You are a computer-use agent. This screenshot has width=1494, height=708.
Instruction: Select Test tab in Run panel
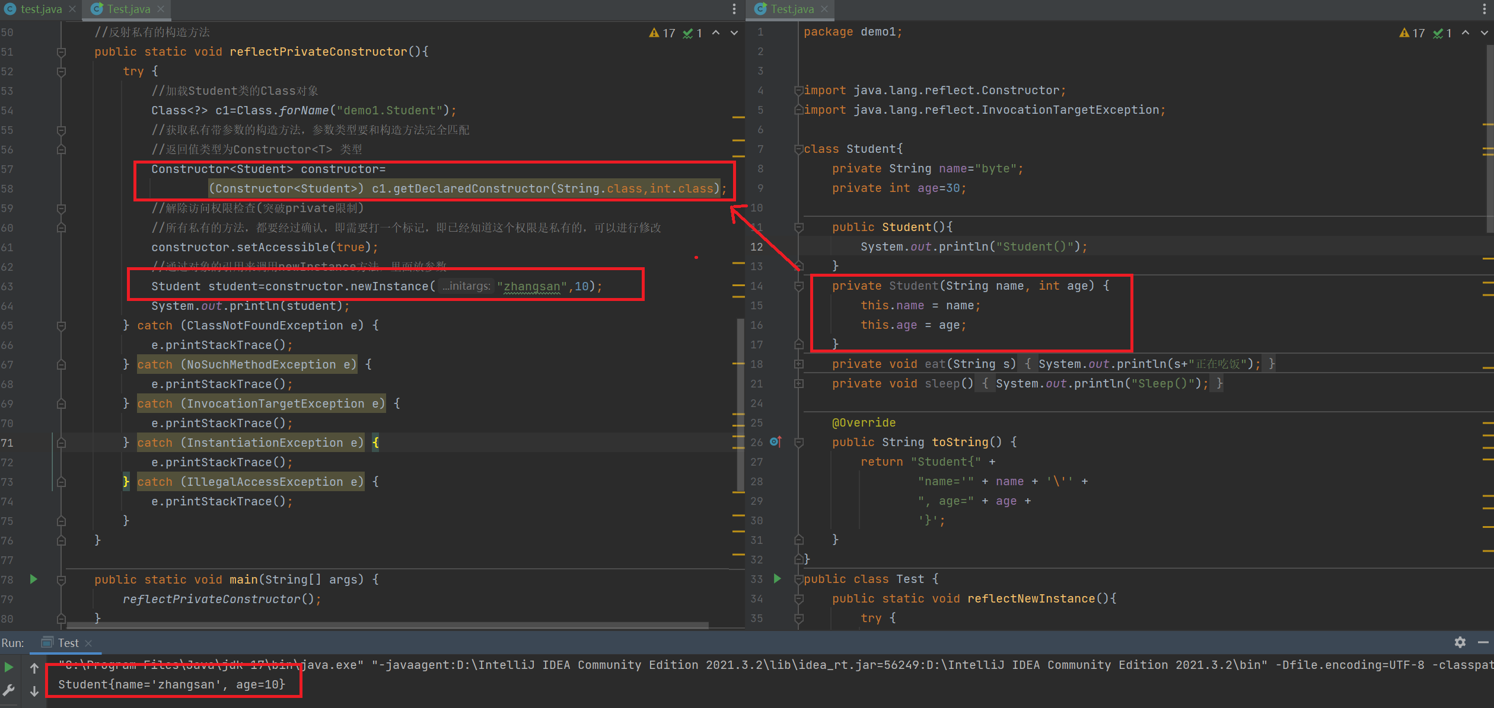point(68,642)
